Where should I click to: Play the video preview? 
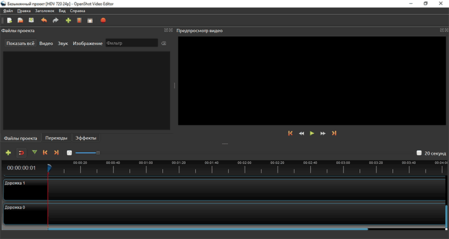point(312,133)
